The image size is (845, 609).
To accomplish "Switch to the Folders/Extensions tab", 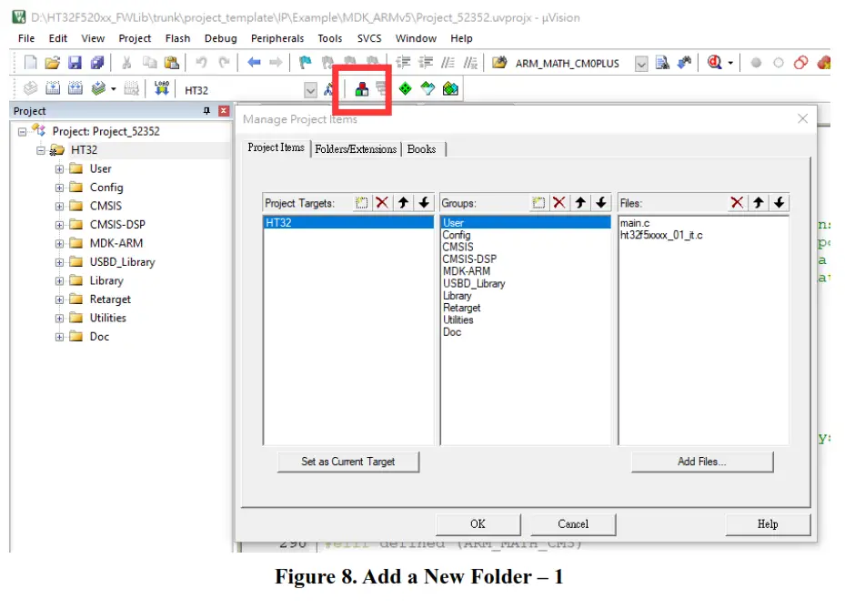I will point(356,149).
